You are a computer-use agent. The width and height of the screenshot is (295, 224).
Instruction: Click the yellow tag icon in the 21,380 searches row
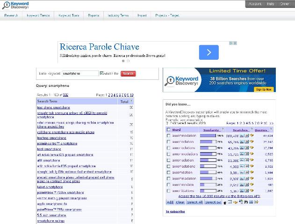click(252, 160)
